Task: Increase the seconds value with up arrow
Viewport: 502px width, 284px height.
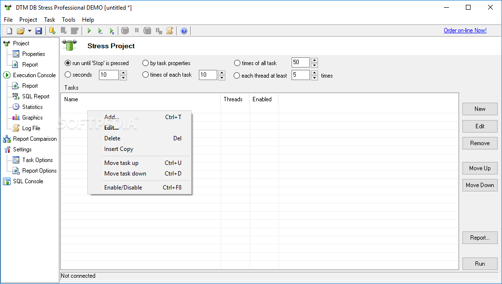Action: (x=123, y=73)
